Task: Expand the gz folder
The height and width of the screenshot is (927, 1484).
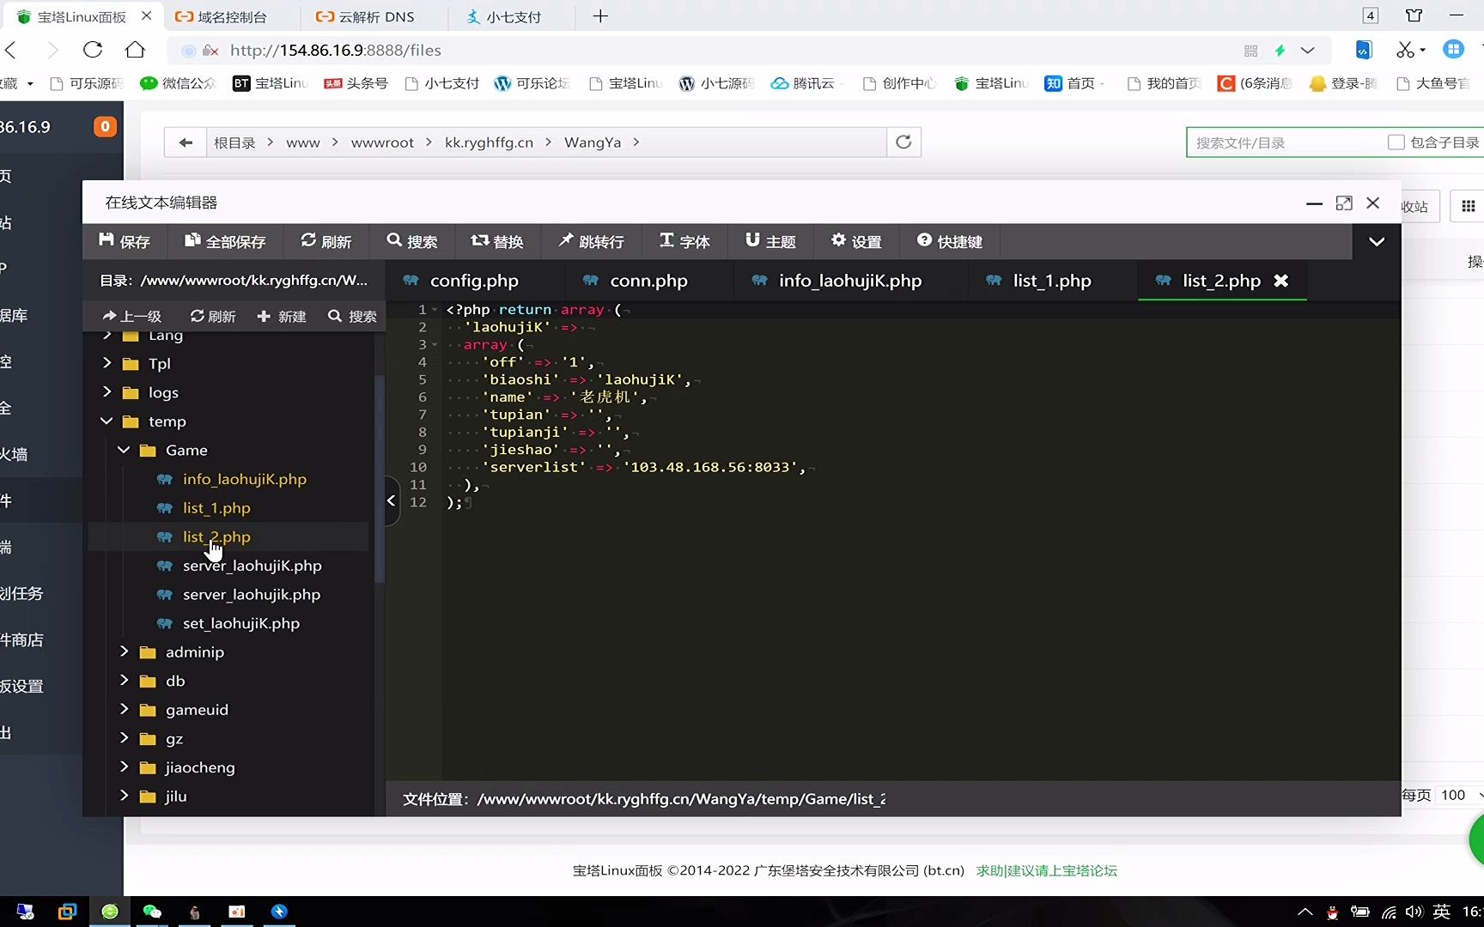Action: point(125,738)
